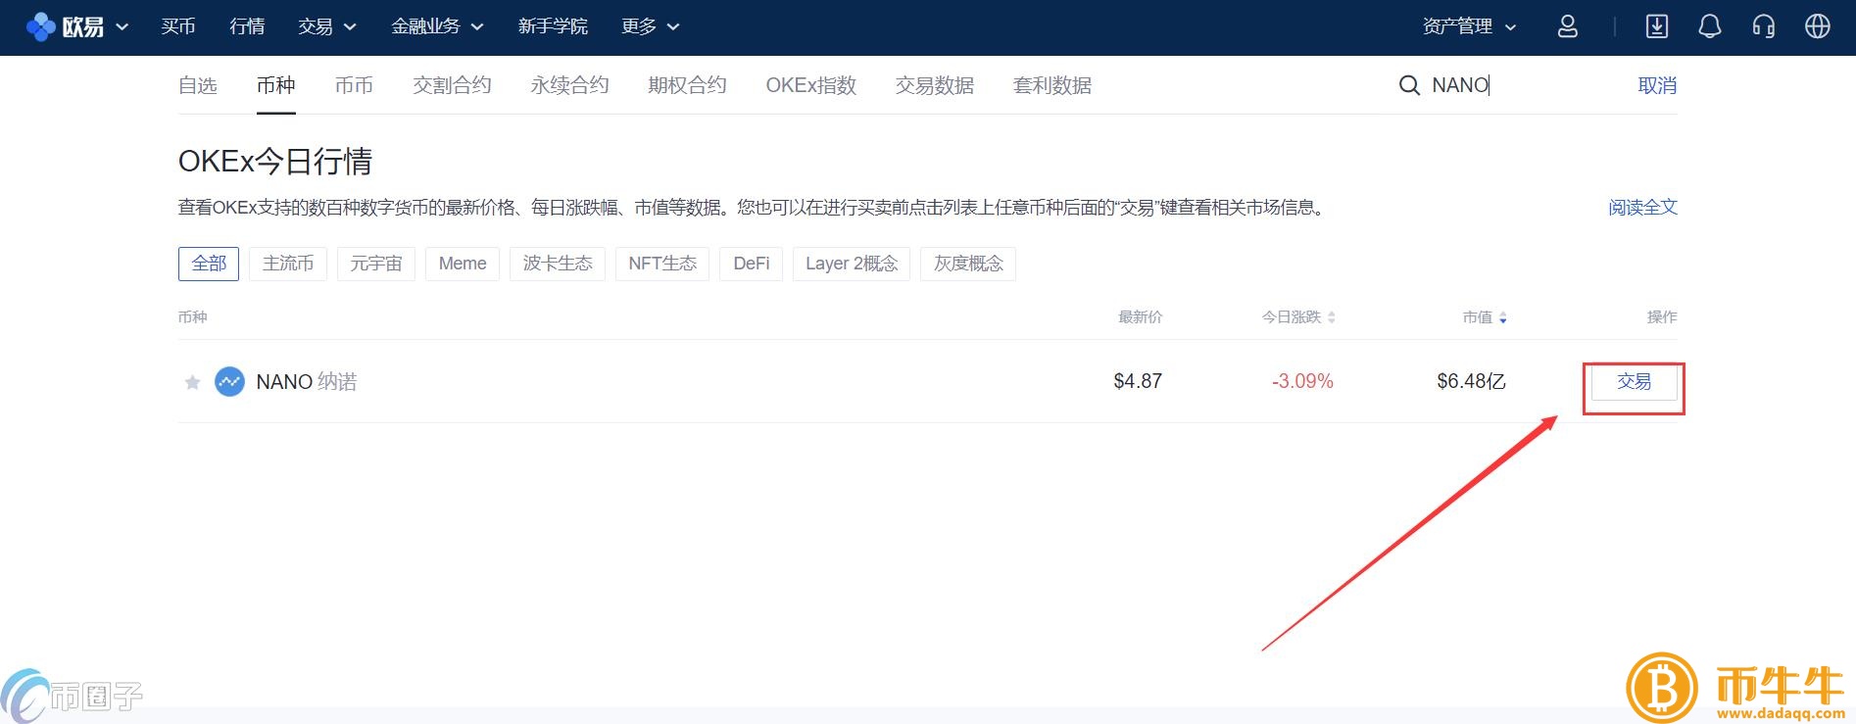Switch to the 自选 tab
Viewport: 1856px width, 724px height.
pyautogui.click(x=197, y=85)
